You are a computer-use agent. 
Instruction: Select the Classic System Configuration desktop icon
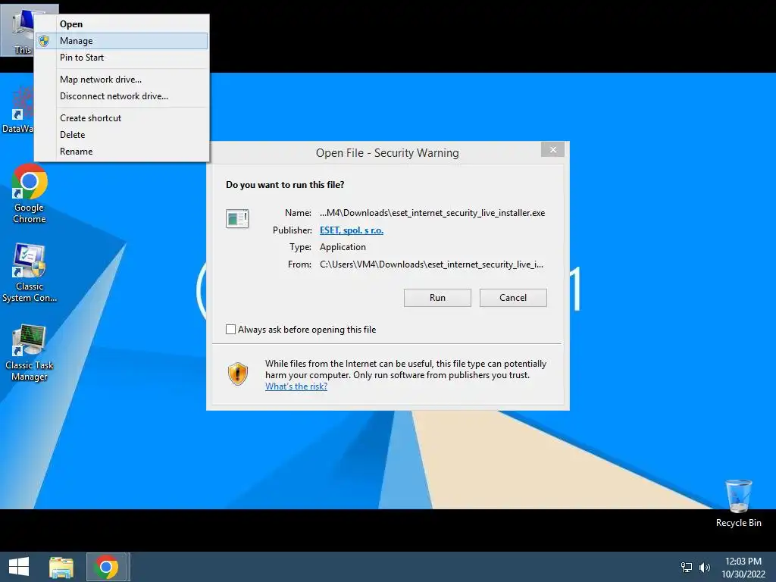(30, 272)
